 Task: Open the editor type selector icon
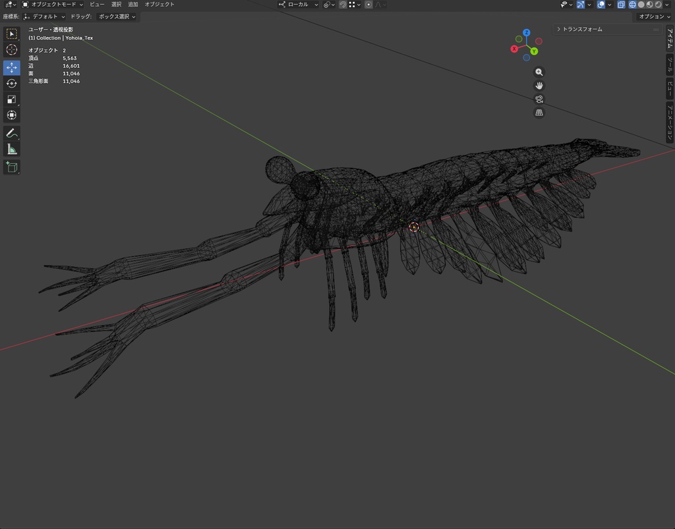[10, 5]
